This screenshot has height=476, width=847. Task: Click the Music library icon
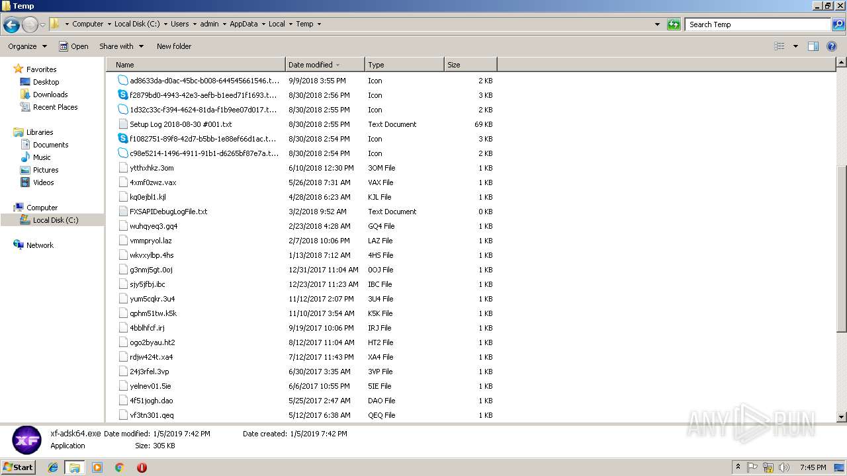click(x=25, y=157)
